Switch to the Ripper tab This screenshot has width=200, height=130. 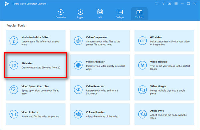(x=80, y=14)
